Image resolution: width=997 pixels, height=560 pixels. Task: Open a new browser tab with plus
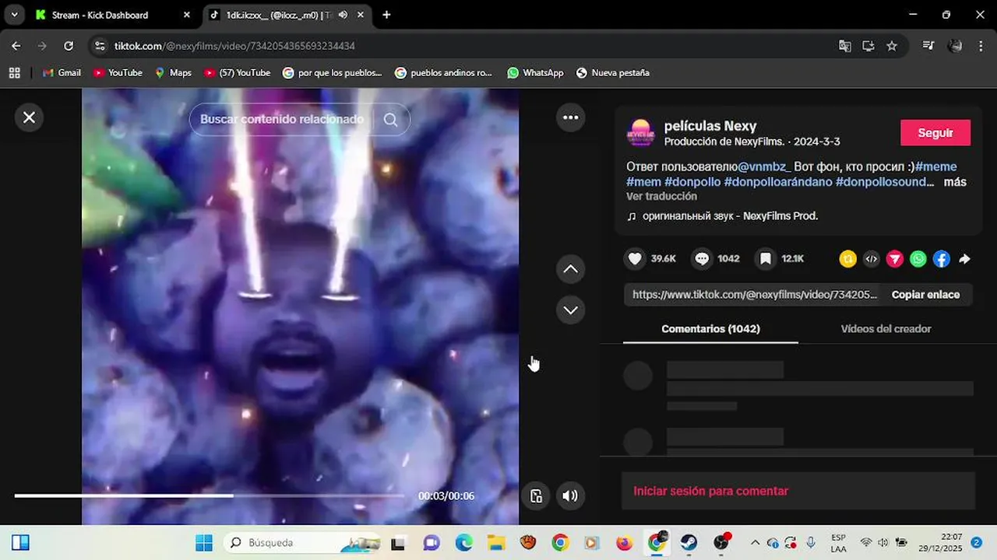click(386, 15)
